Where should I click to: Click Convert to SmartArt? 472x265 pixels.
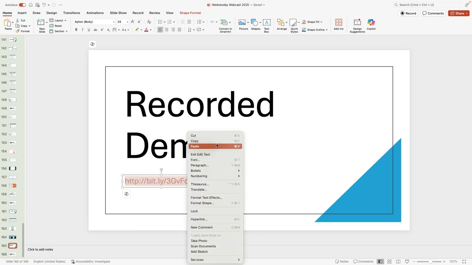pos(225,25)
